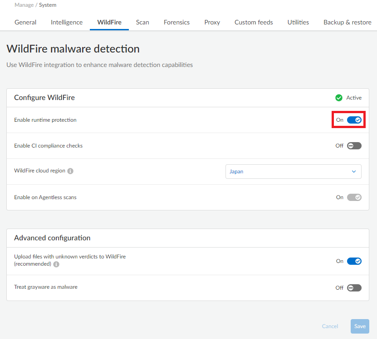Switch to the General tab

[25, 22]
